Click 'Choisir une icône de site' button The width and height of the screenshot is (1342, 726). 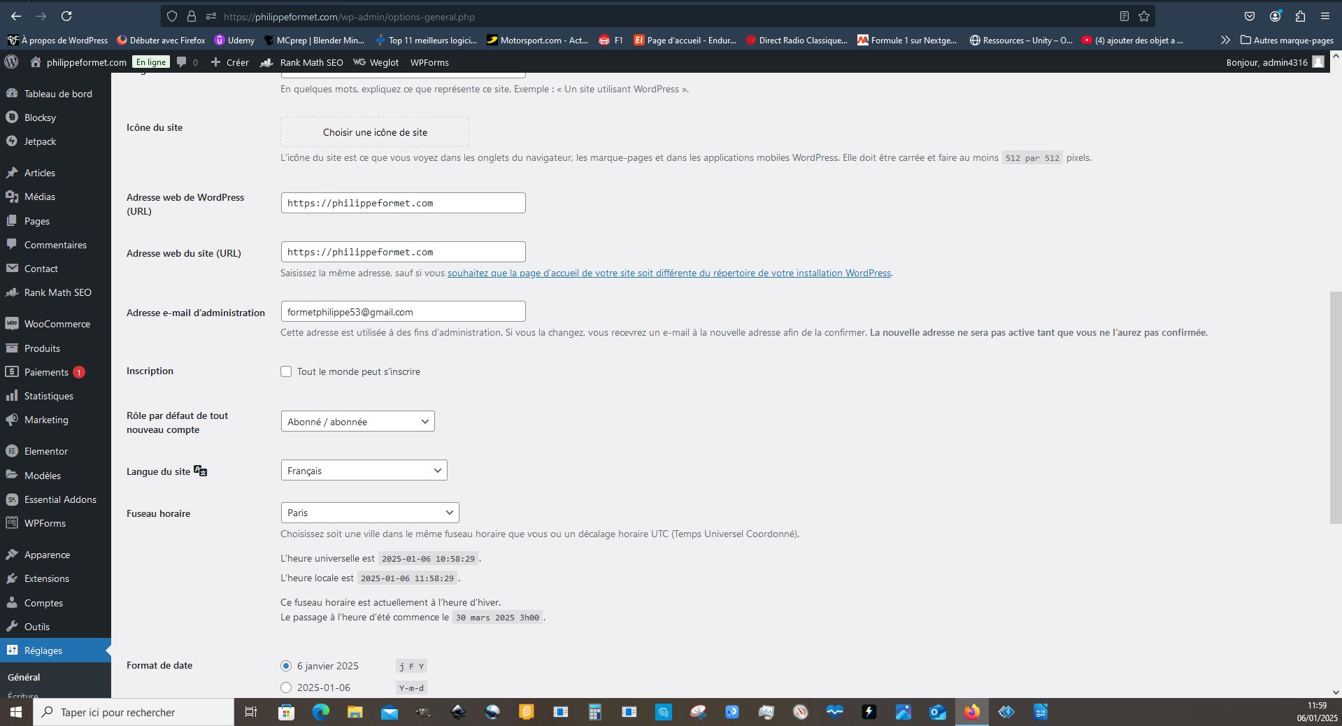375,132
